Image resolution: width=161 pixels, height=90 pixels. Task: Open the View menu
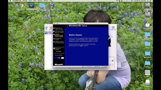(30, 1)
